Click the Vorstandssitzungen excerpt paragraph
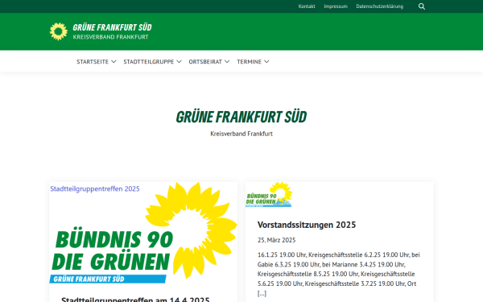The width and height of the screenshot is (483, 302). pos(339,274)
